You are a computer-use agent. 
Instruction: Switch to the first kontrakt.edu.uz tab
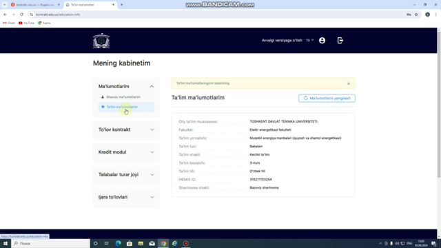pos(35,5)
